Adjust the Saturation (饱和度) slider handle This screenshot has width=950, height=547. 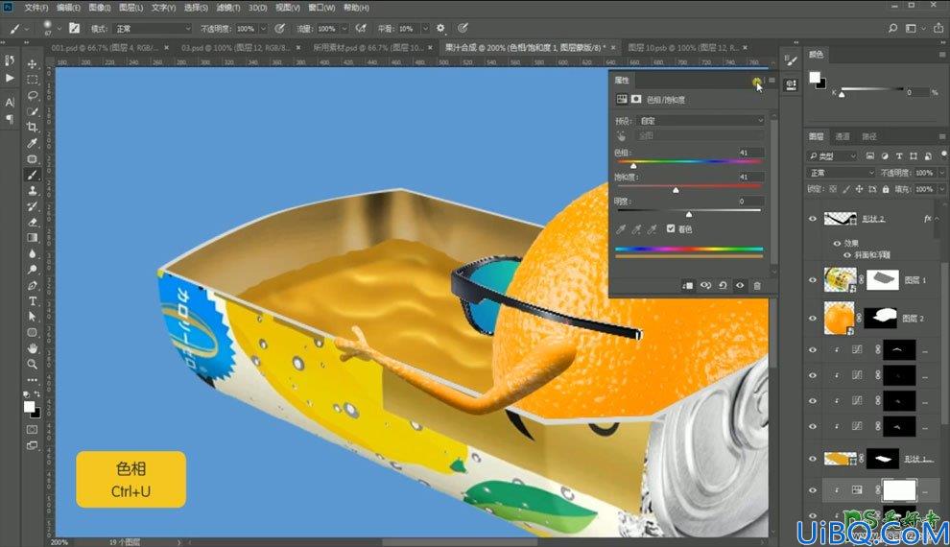(x=676, y=190)
